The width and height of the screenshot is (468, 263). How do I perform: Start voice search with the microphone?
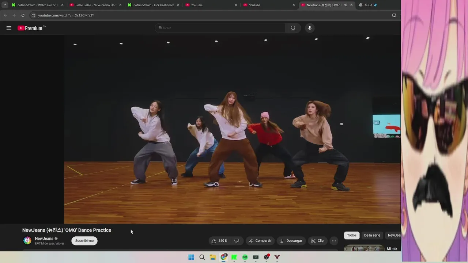click(310, 28)
